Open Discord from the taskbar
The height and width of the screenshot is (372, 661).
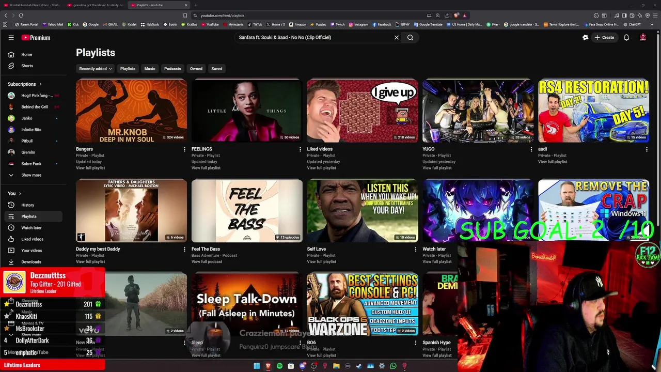tap(302, 366)
